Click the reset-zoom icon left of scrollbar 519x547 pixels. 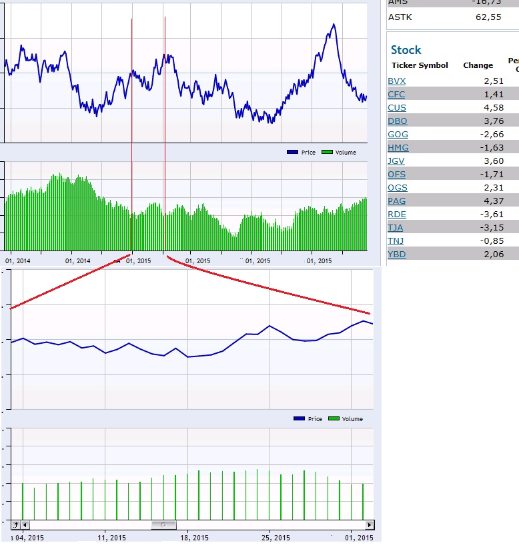pyautogui.click(x=16, y=525)
